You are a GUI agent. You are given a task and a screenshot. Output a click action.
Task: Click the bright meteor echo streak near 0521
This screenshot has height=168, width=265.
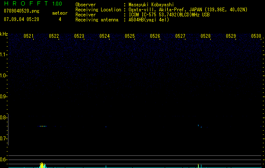click(43, 126)
